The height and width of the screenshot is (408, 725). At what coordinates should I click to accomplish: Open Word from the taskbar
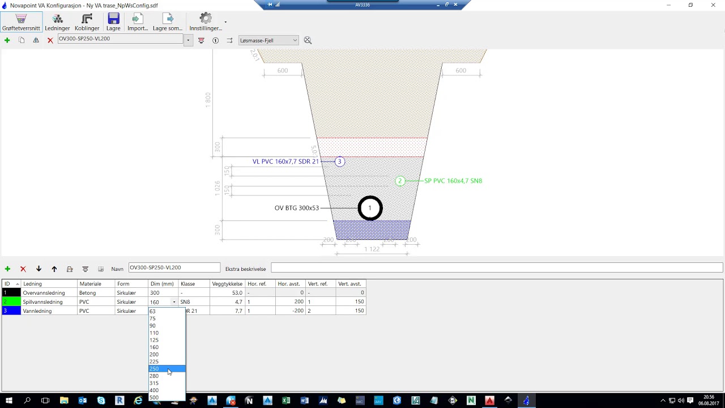305,401
